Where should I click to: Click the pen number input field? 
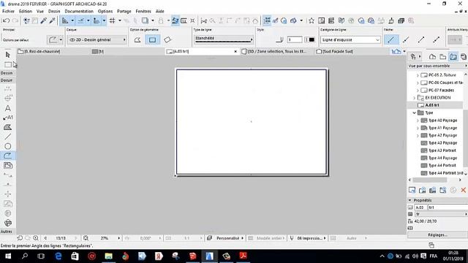295,39
